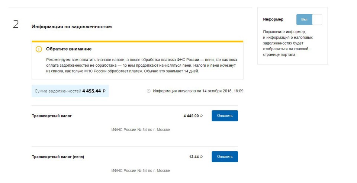Click ruble sign next to 13.44 penalty
This screenshot has width=357, height=183.
(x=202, y=157)
